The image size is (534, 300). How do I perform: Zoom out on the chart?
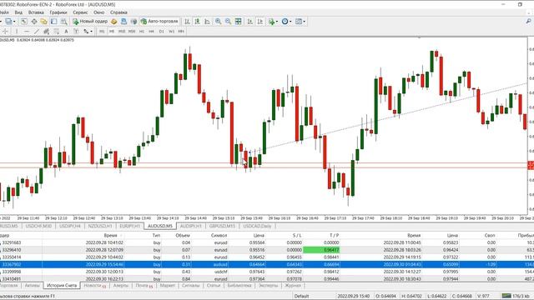coord(228,22)
